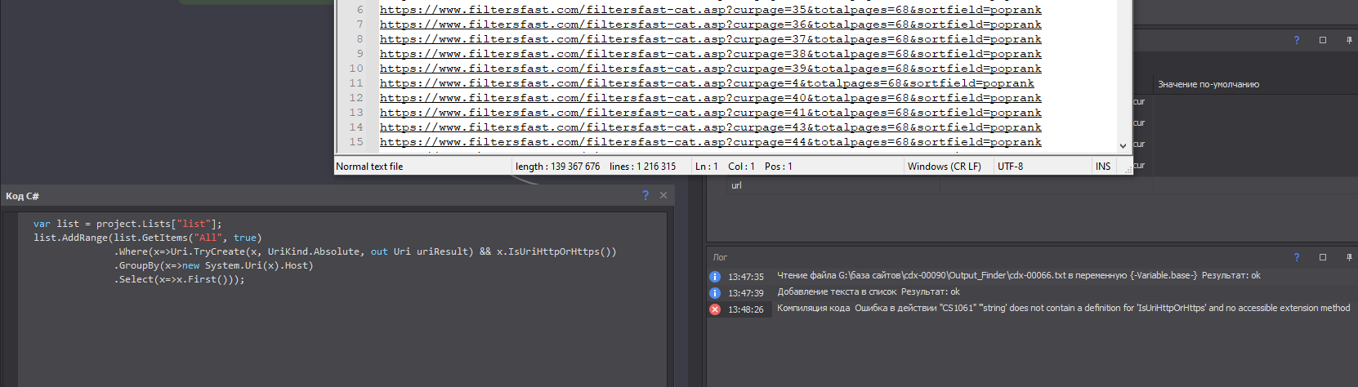
Task: Select the log entry 'Чтение файла G:\база сайтов'
Action: click(x=1019, y=276)
